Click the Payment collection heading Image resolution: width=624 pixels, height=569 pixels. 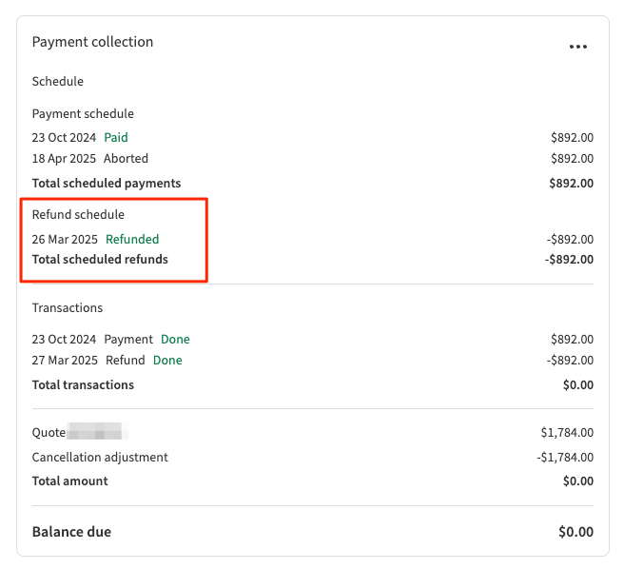(92, 42)
